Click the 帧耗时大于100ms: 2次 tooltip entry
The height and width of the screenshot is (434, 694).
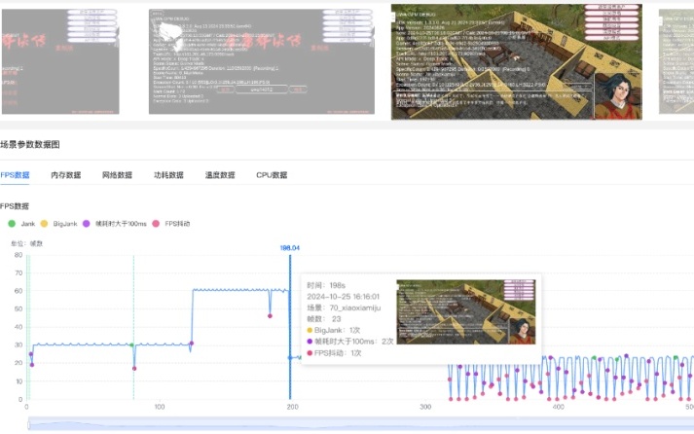pos(350,342)
